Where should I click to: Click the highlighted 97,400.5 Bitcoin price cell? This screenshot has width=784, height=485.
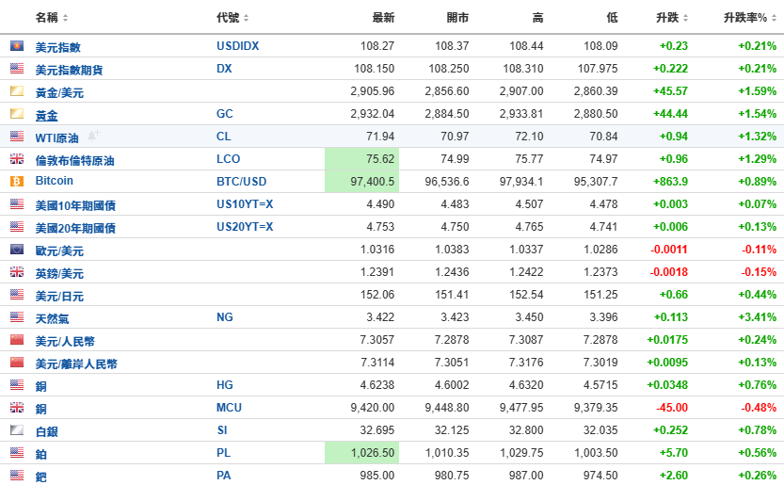pos(362,181)
